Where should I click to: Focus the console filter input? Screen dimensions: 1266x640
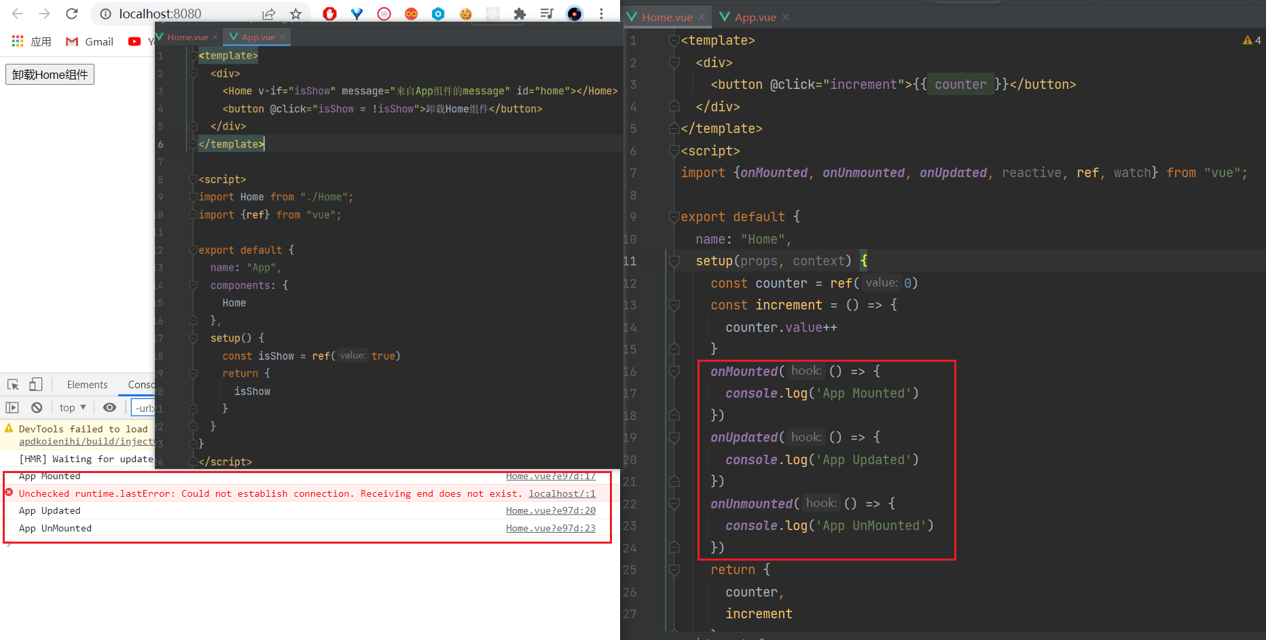point(143,408)
